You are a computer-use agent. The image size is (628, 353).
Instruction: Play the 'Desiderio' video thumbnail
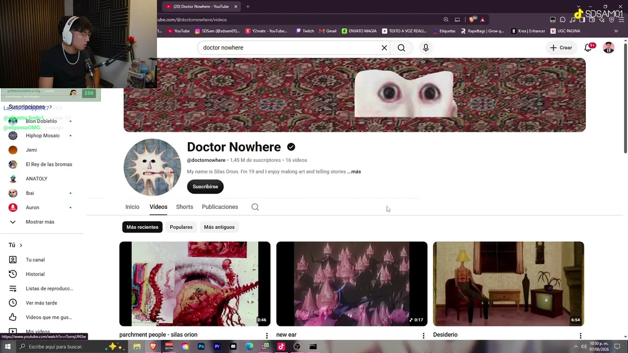pyautogui.click(x=508, y=284)
